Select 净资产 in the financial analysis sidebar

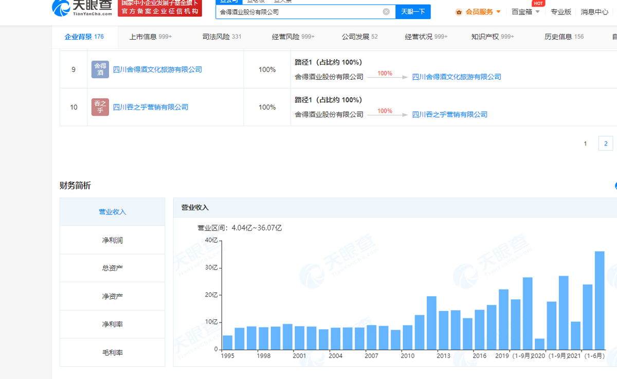[x=113, y=296]
